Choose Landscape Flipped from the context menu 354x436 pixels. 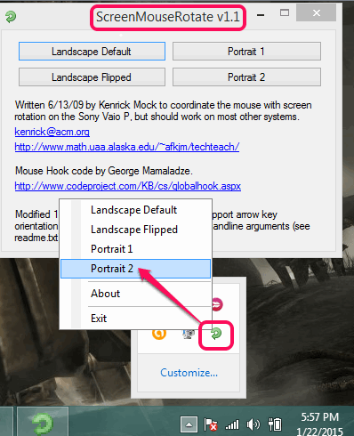pyautogui.click(x=135, y=230)
